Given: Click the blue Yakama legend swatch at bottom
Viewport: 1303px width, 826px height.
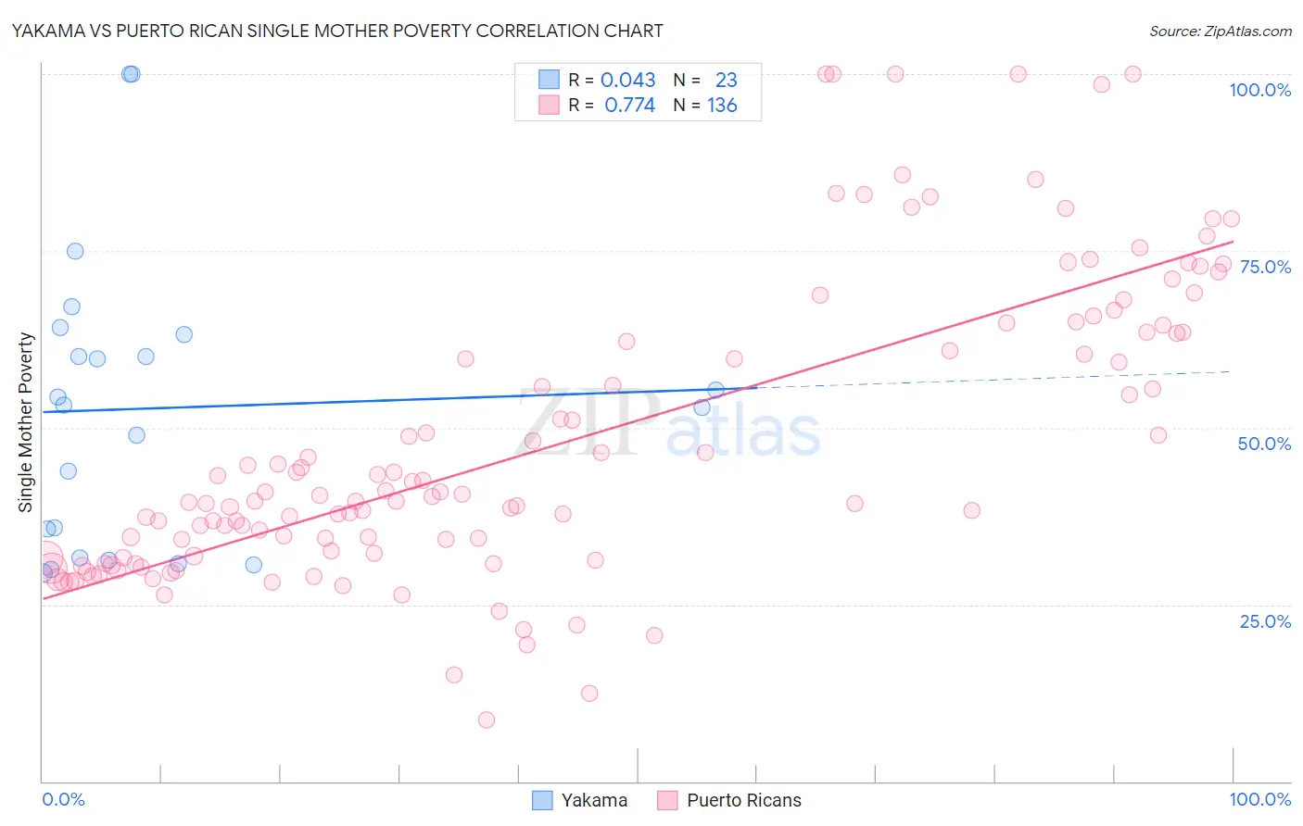Looking at the screenshot, I should click(x=543, y=800).
